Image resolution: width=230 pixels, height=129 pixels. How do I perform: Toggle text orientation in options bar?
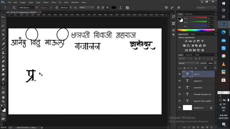coord(14,8)
